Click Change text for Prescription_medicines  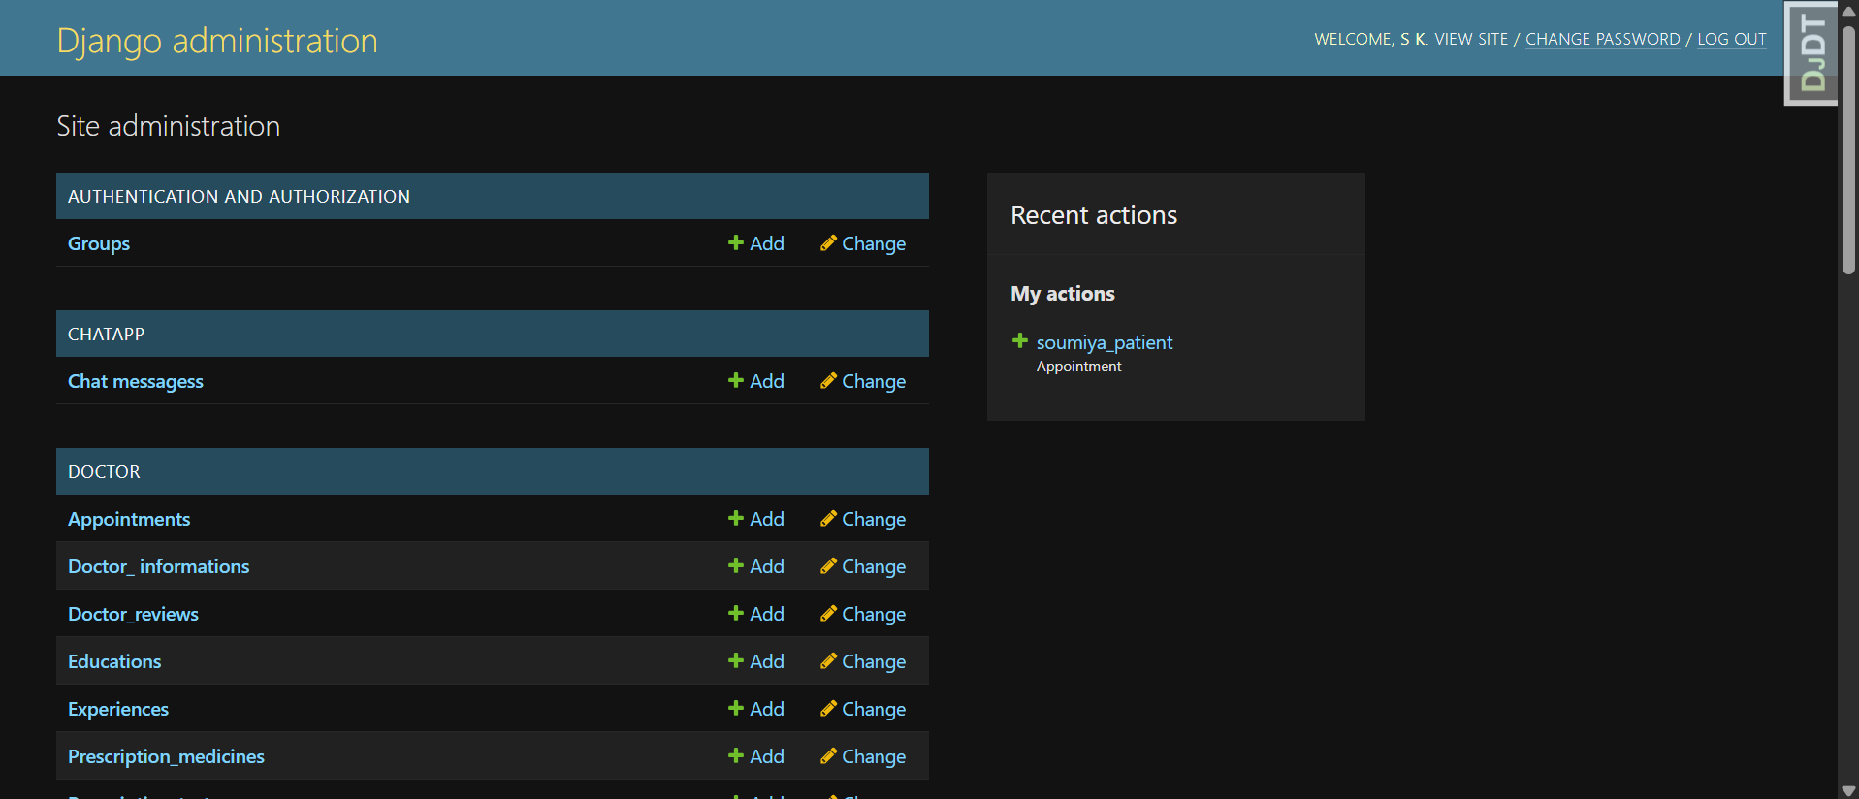[x=874, y=757]
